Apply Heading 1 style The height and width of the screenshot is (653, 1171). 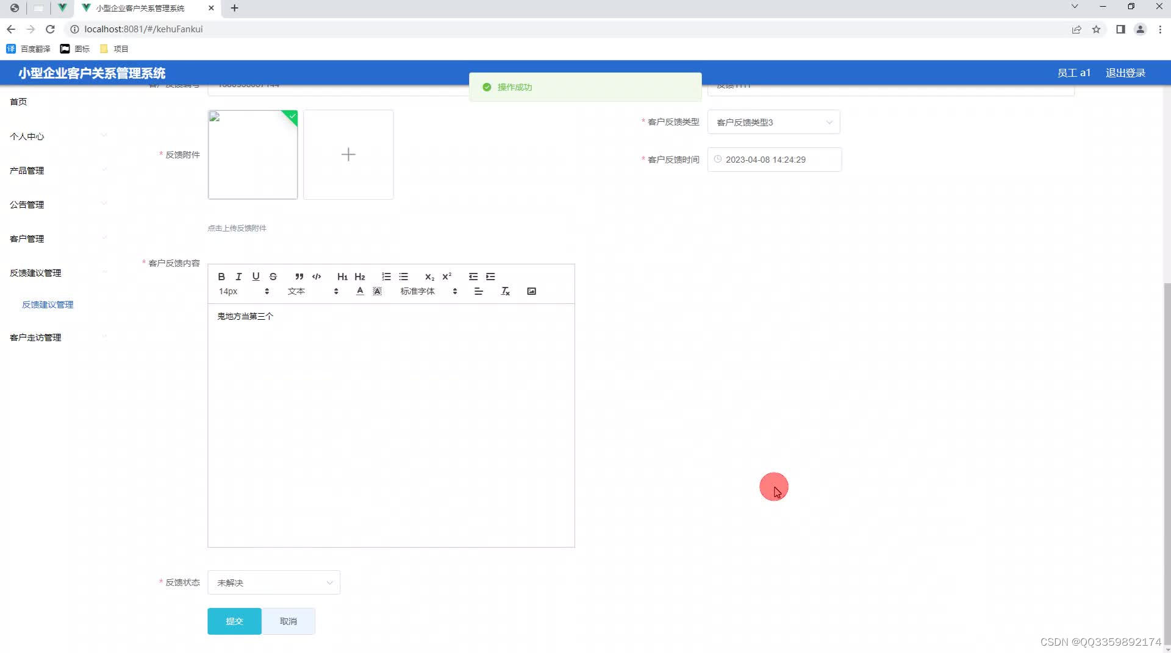342,277
